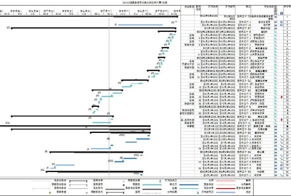Click the 资源名称 column header
291x196 pixels.
[x=187, y=6]
